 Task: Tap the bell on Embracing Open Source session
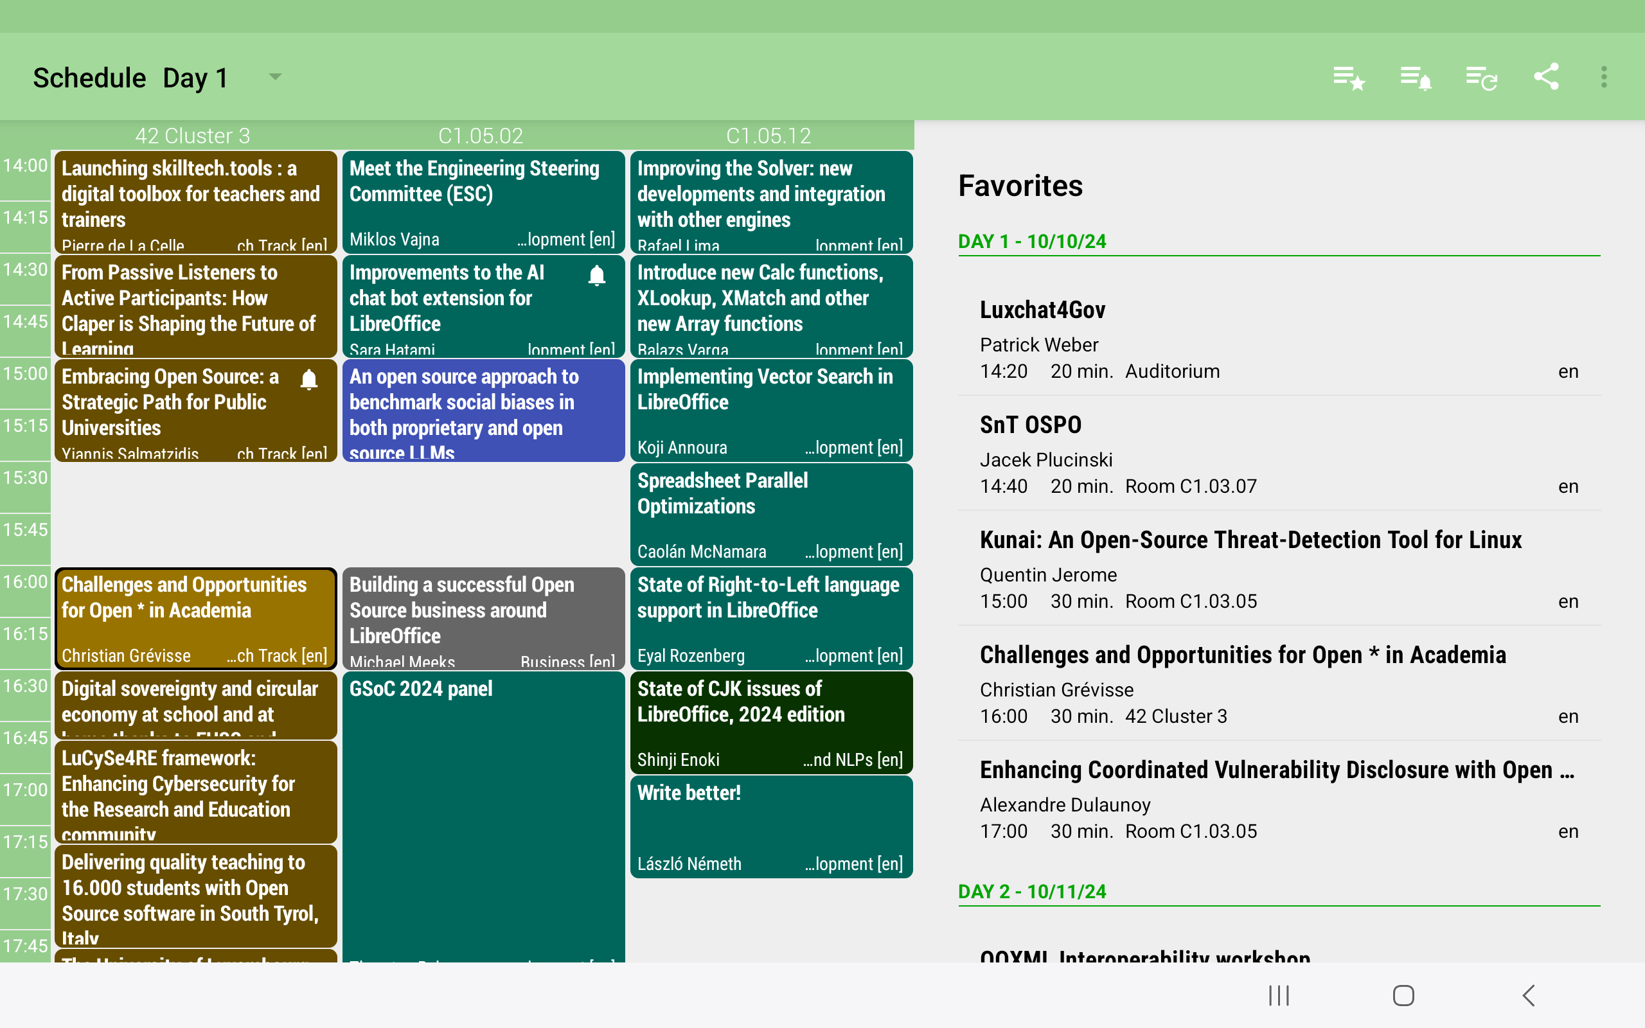click(309, 379)
